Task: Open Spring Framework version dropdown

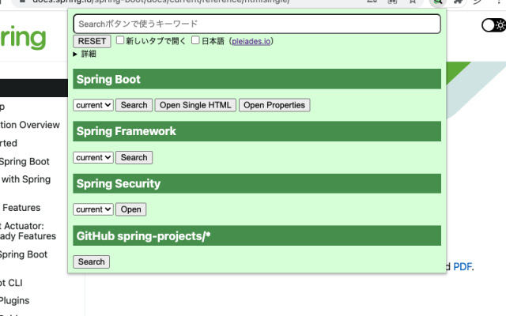Action: tap(93, 157)
